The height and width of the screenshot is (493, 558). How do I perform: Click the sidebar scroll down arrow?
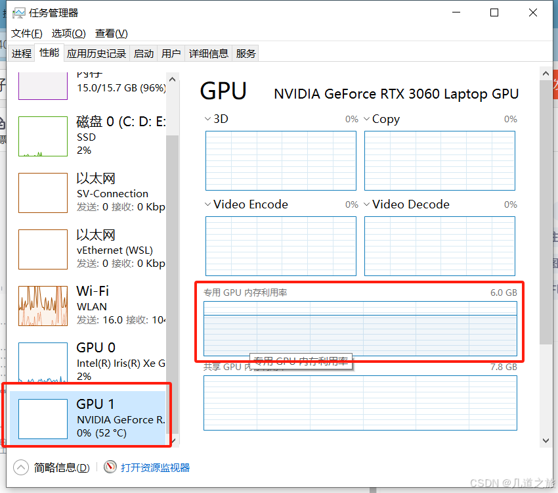[x=172, y=441]
